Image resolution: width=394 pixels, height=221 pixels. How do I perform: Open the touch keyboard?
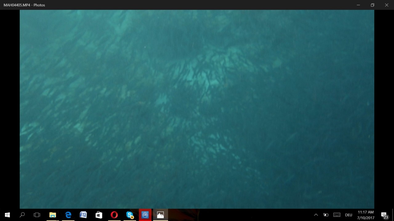tap(337, 215)
